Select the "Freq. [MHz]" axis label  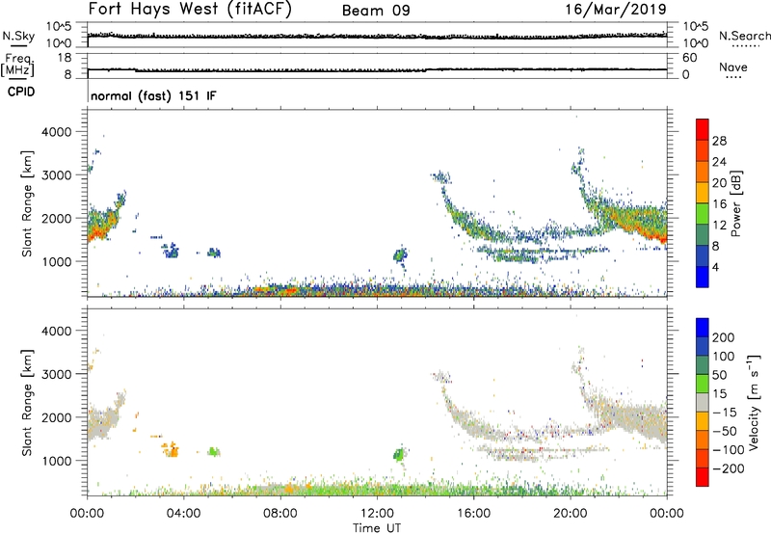pos(17,65)
